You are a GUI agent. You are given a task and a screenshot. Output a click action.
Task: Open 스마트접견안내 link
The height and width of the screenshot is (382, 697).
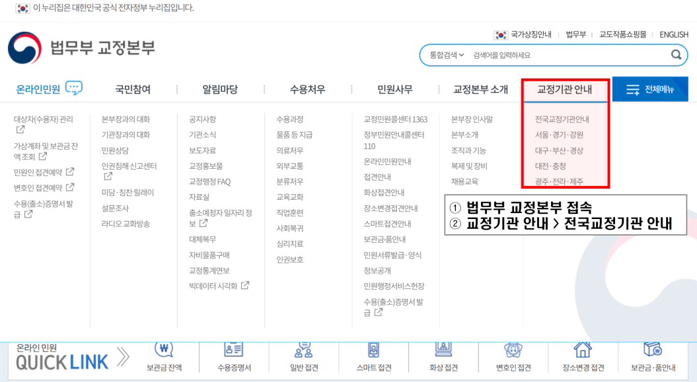click(x=387, y=224)
